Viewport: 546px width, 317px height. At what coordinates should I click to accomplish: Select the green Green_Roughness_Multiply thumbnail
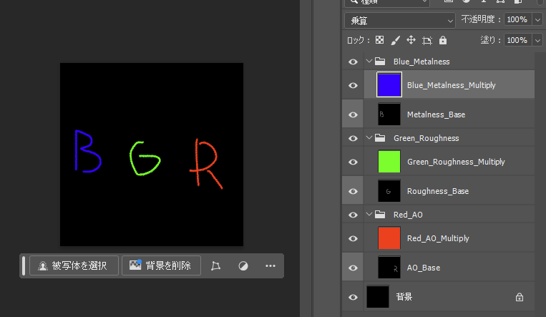(389, 161)
